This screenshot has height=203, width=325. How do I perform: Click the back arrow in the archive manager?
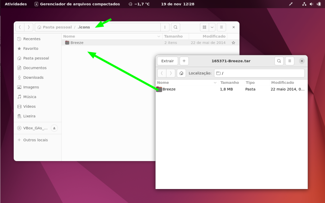coord(161,73)
